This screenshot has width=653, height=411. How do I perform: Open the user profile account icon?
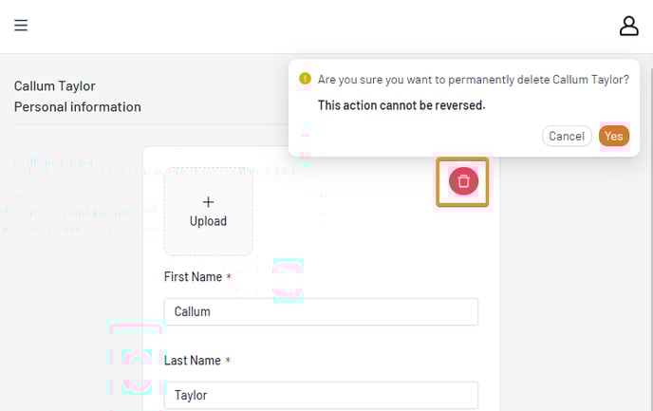(629, 26)
